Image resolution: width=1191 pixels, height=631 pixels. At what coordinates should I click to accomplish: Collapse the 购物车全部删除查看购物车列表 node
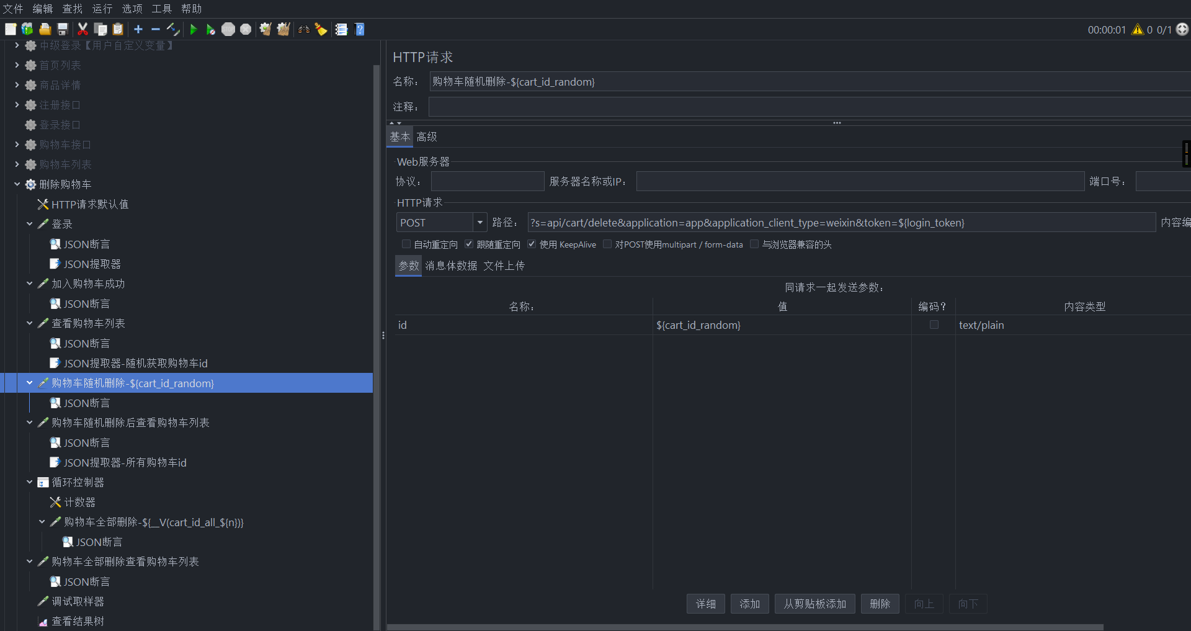(x=29, y=562)
